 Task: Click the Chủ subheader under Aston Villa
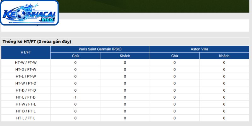point(175,56)
